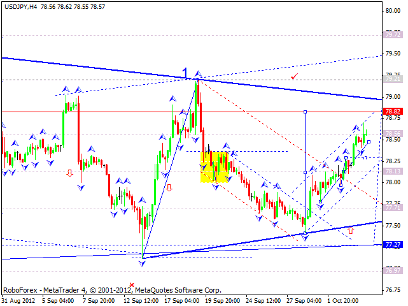Click the 80.00 price axis value
This screenshot has height=306, width=408.
pos(393,11)
